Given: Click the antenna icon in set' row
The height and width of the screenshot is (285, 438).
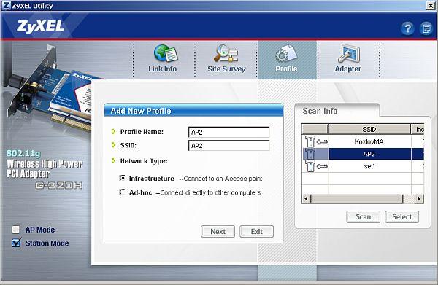Looking at the screenshot, I should tap(310, 166).
